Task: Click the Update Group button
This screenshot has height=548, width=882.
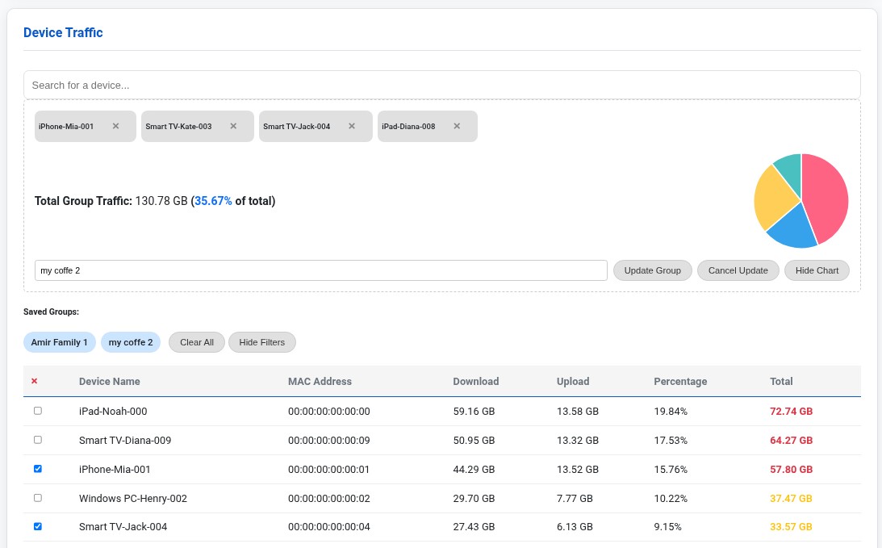Action: pyautogui.click(x=652, y=270)
